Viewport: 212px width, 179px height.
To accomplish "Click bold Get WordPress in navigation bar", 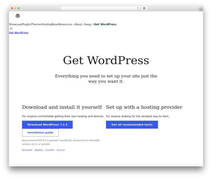I will click(x=105, y=24).
